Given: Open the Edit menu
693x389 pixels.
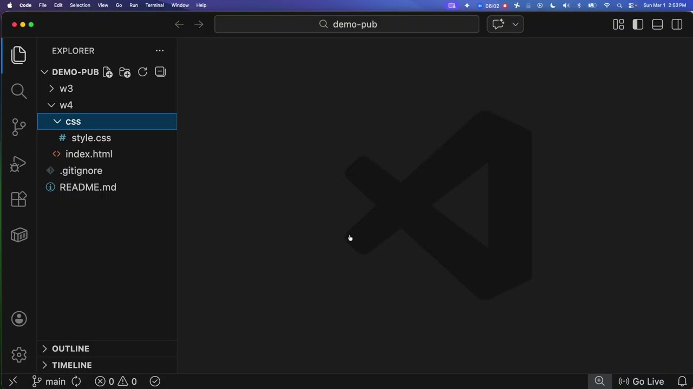Looking at the screenshot, I should [58, 5].
